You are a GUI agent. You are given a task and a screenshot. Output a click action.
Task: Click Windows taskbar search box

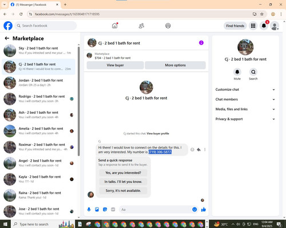pos(42,224)
